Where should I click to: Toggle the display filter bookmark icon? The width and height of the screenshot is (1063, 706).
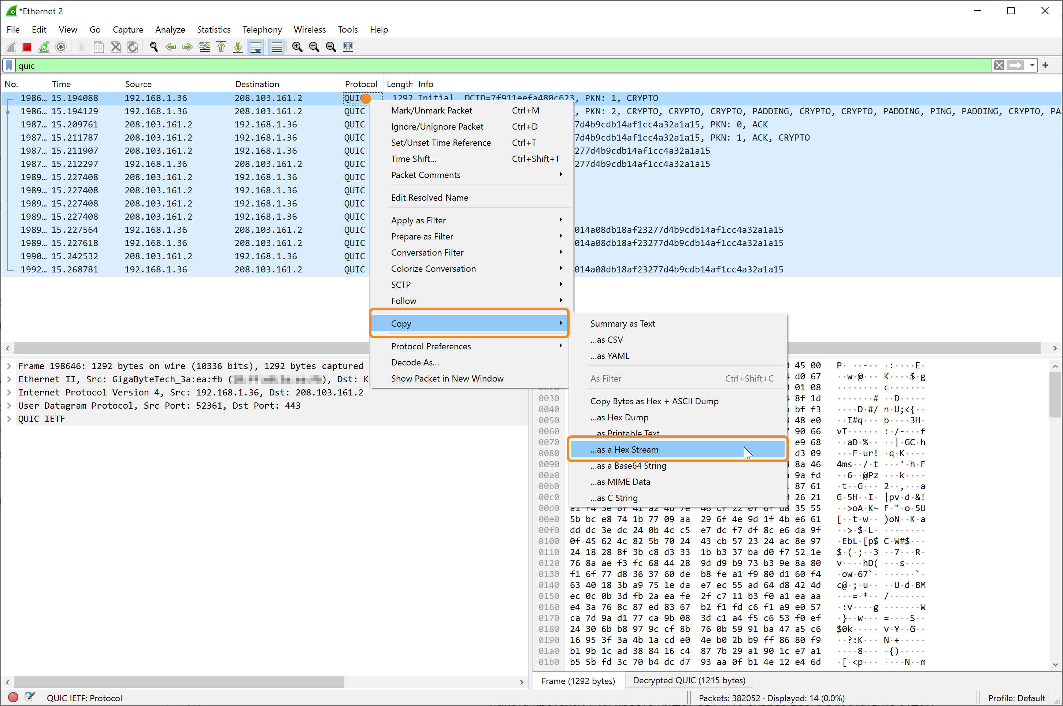coord(9,66)
